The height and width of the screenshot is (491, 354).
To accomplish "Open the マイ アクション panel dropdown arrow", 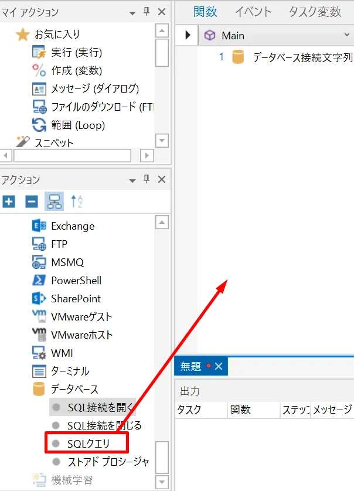I will [131, 12].
